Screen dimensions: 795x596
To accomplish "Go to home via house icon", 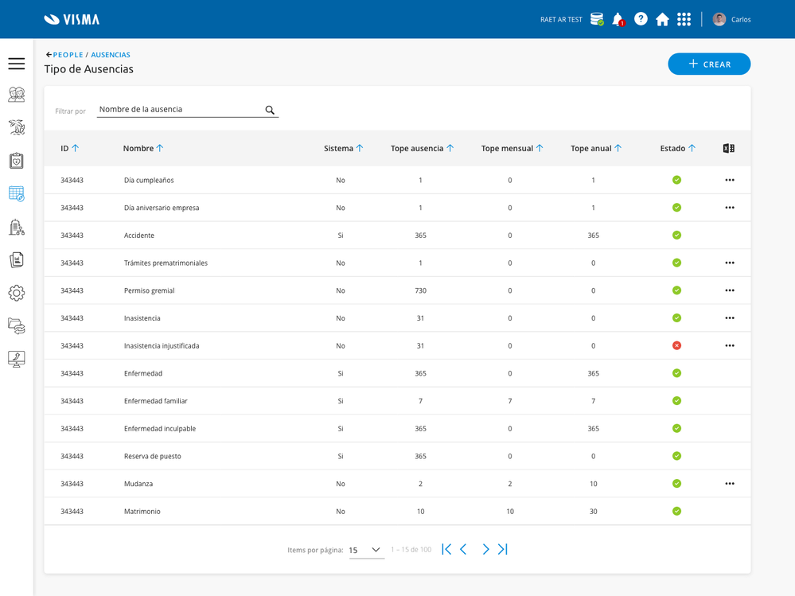I will coord(662,19).
